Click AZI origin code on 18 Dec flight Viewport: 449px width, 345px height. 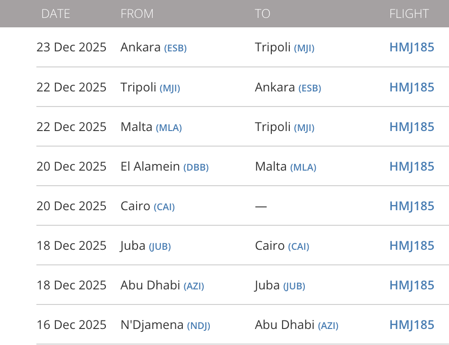(x=194, y=286)
